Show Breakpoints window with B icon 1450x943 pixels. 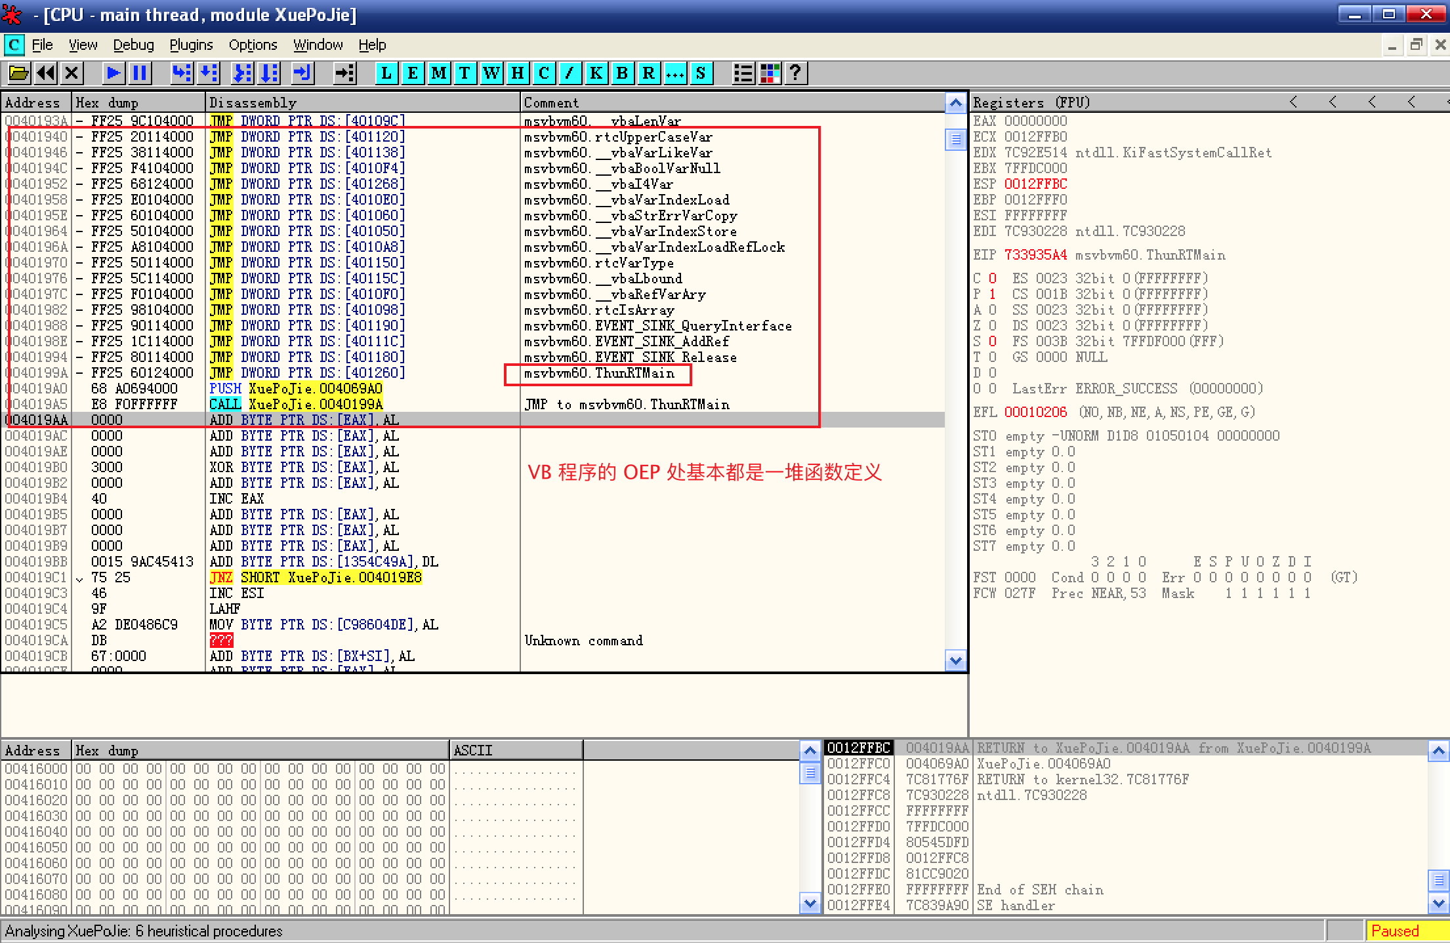click(x=622, y=73)
